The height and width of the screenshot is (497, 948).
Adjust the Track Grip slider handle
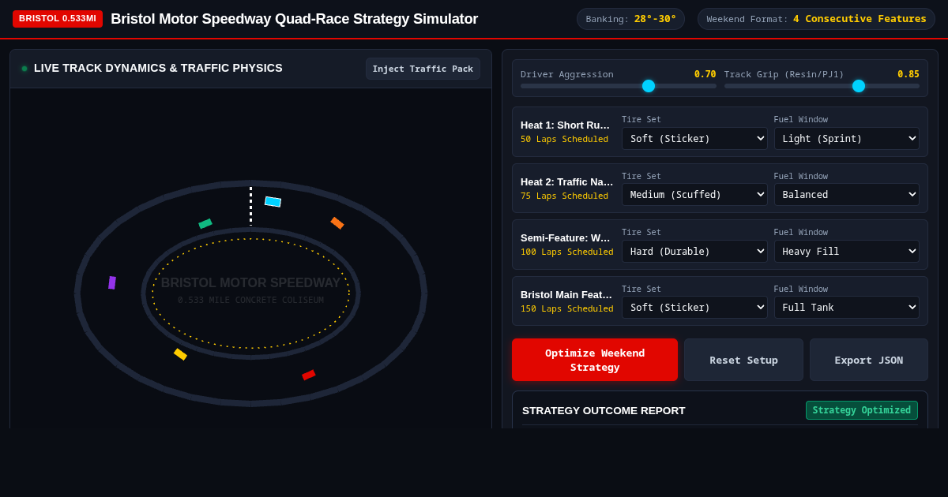(x=859, y=86)
